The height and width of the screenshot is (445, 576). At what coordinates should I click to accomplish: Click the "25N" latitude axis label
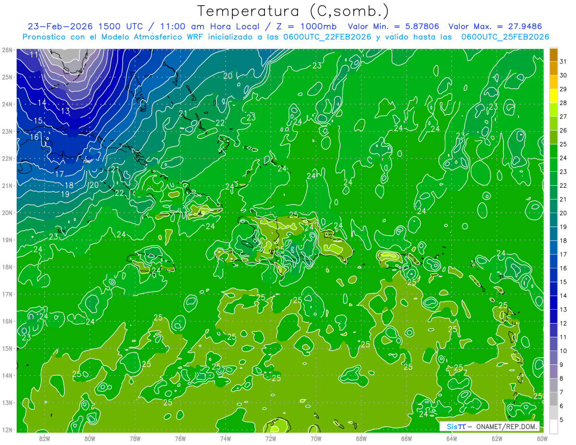(x=7, y=77)
